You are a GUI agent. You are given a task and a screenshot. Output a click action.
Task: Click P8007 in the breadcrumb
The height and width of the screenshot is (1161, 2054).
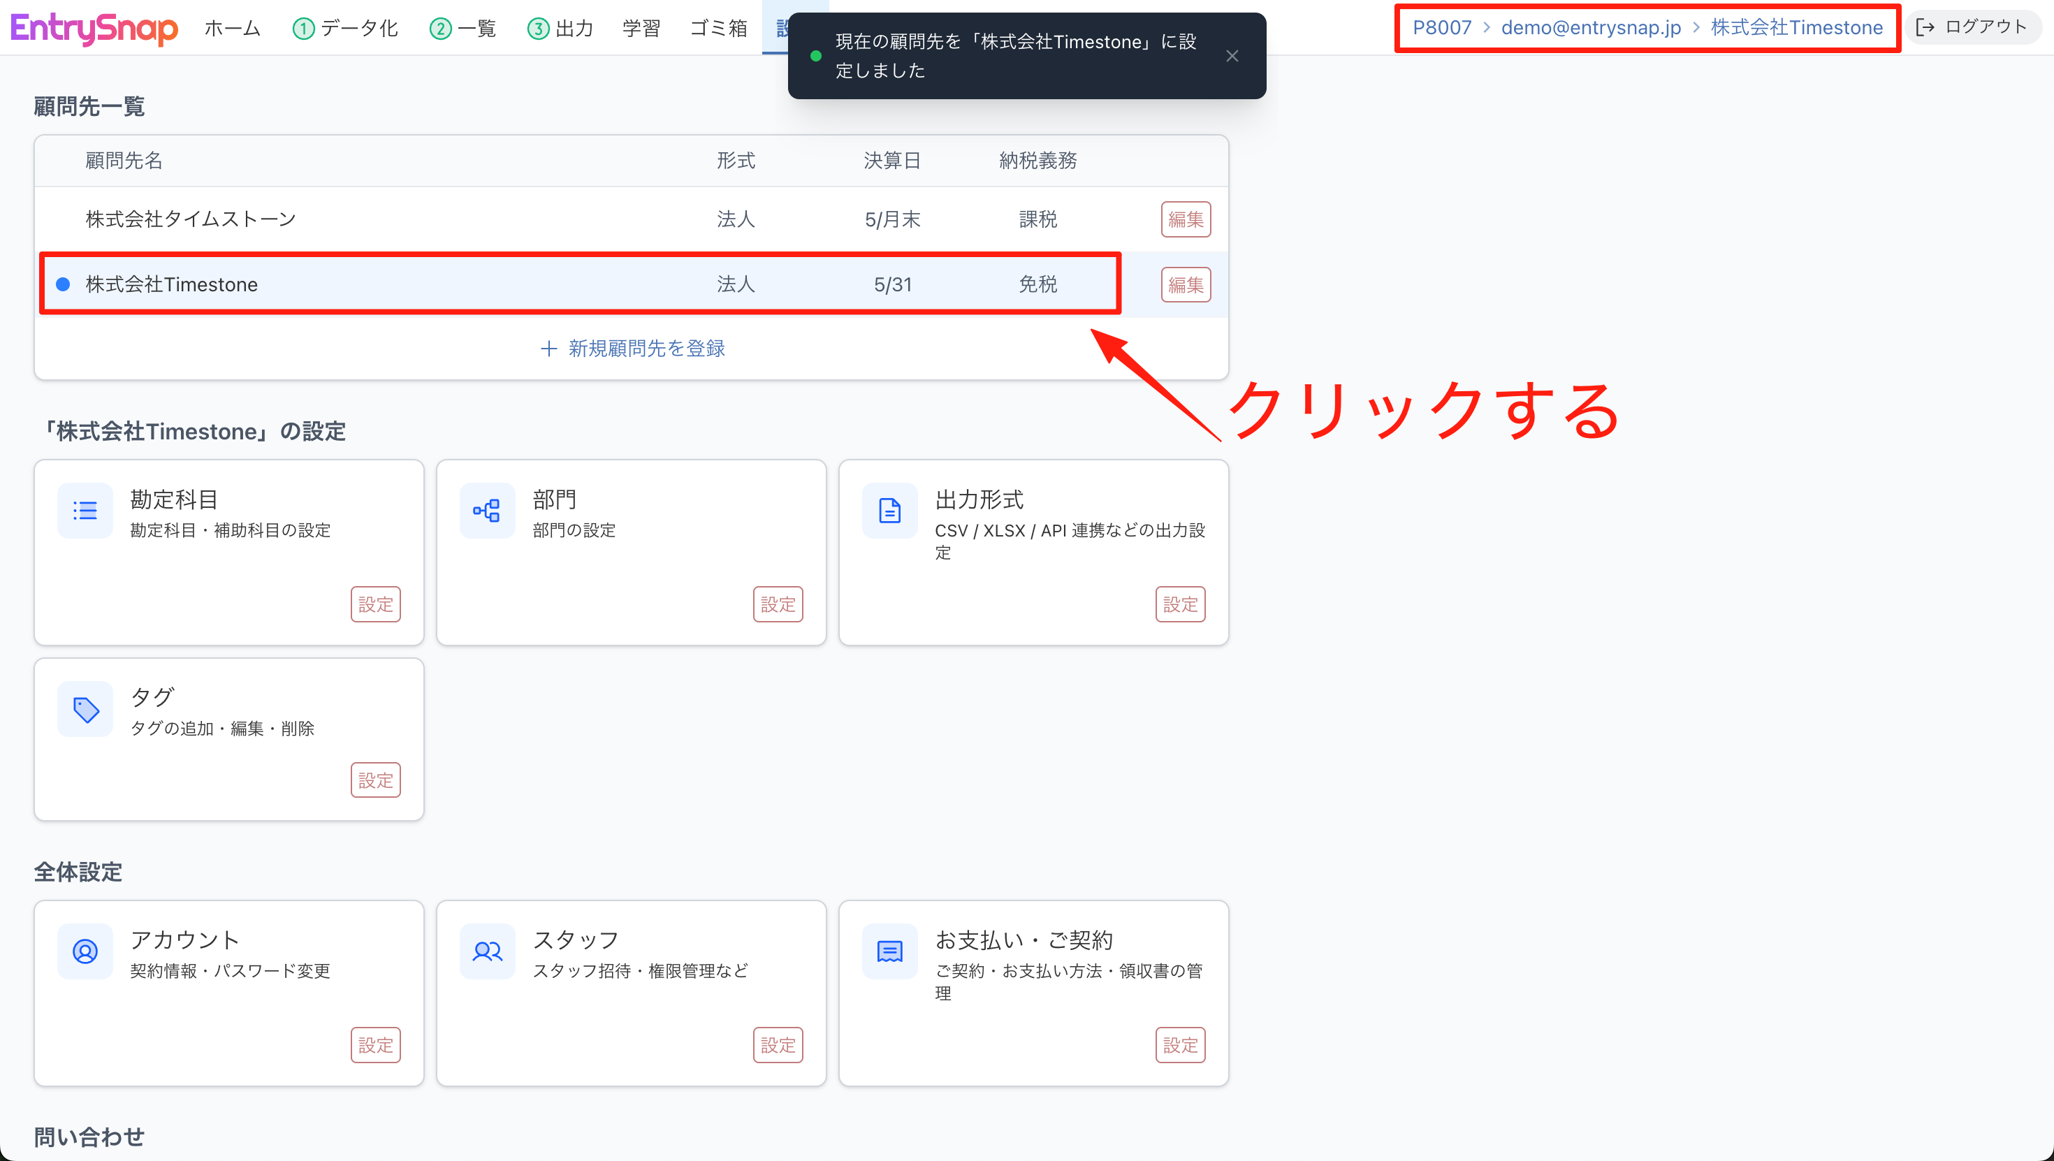1441,27
